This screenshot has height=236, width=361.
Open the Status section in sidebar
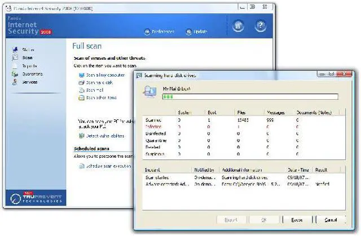pos(28,50)
